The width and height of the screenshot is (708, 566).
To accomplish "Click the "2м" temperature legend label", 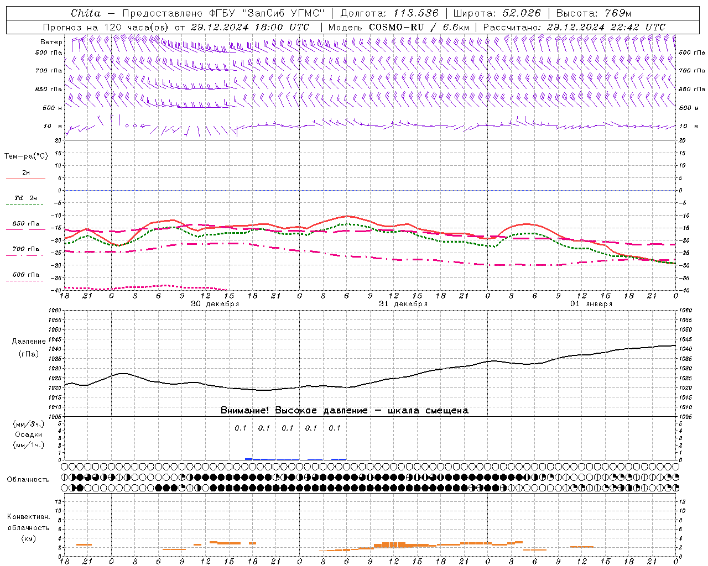I will (25, 173).
